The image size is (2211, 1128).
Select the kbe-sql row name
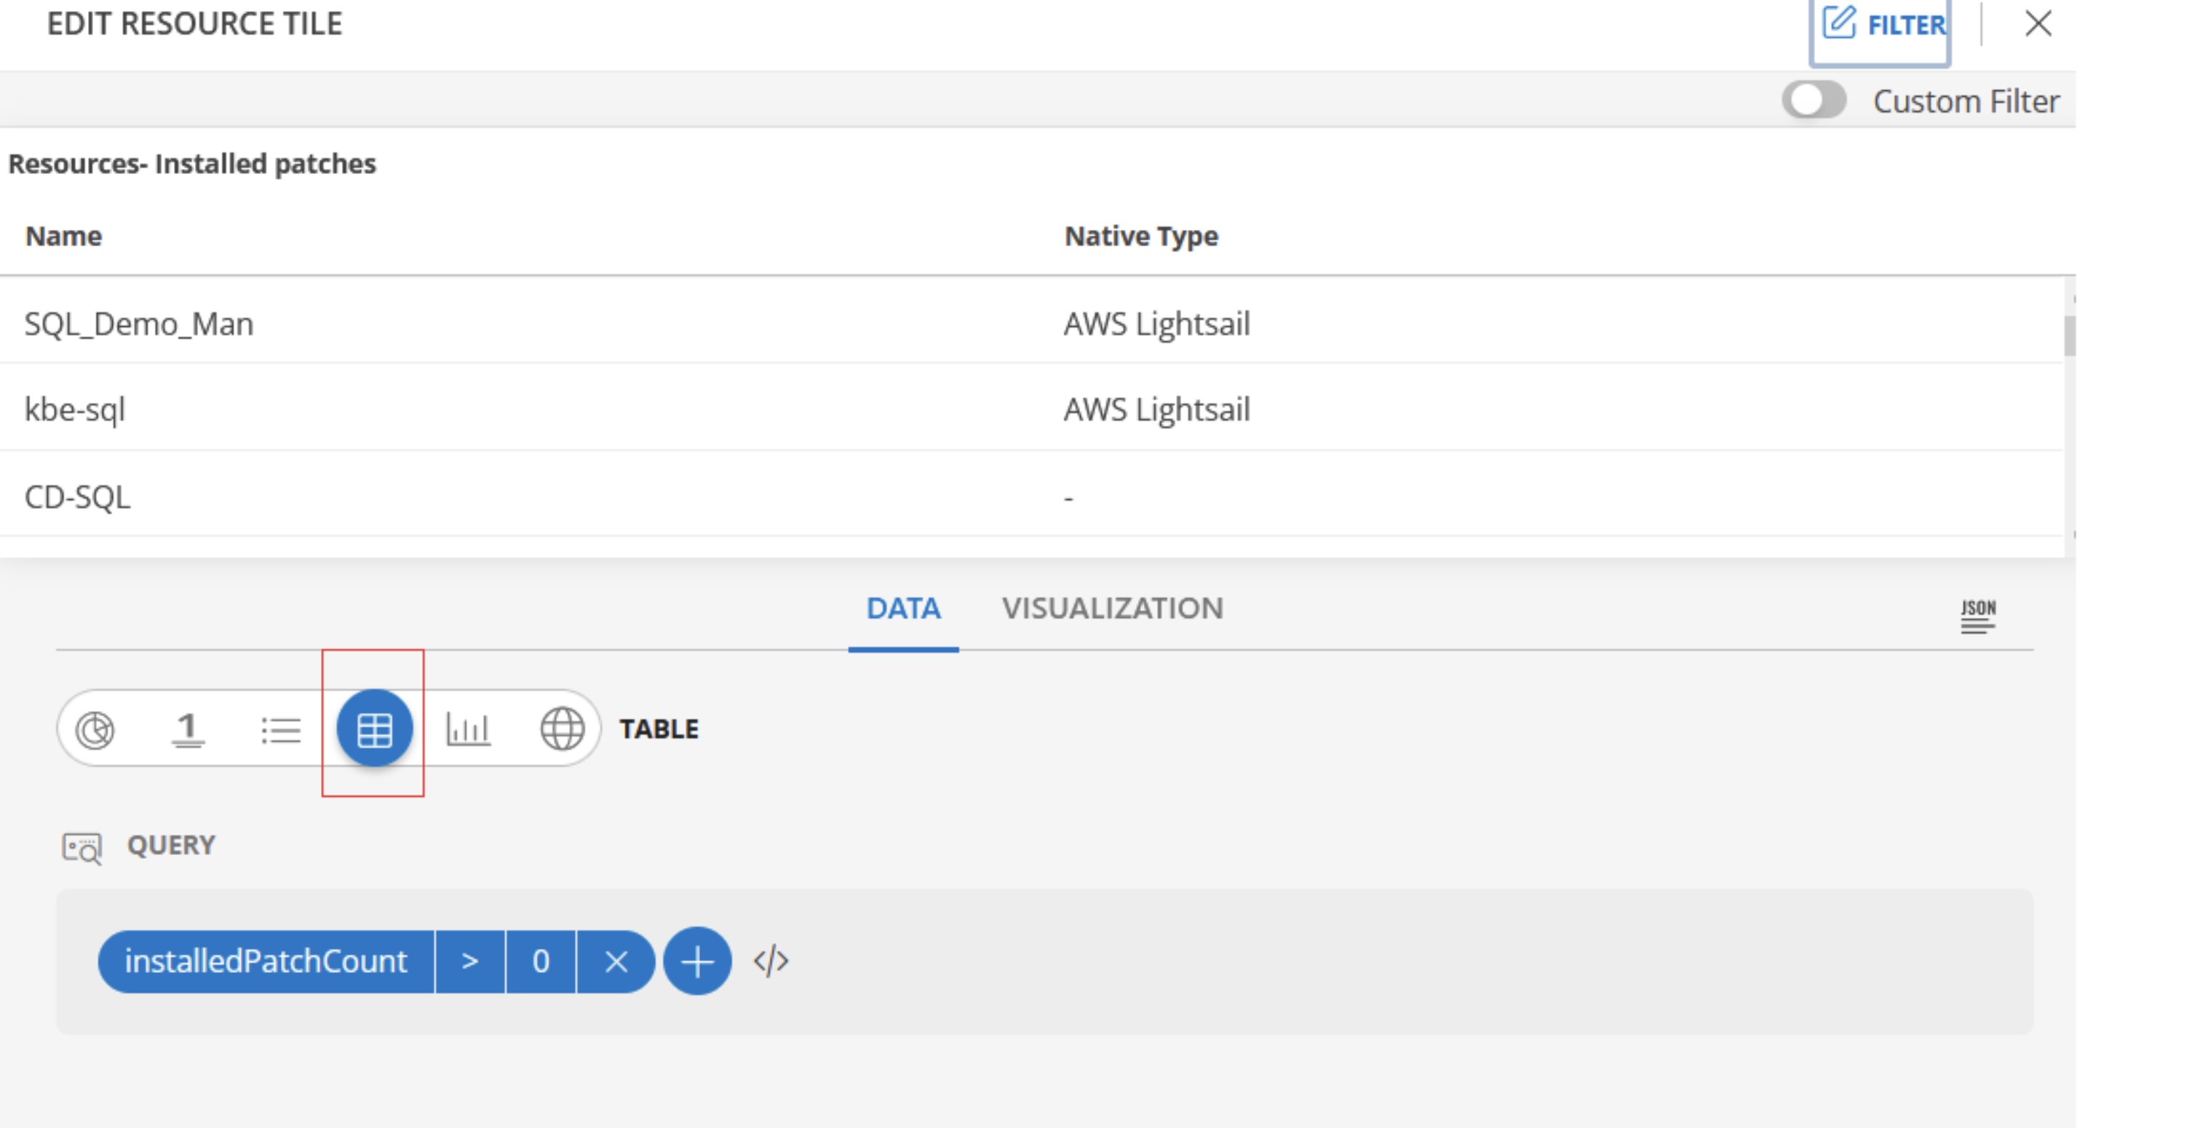coord(75,410)
